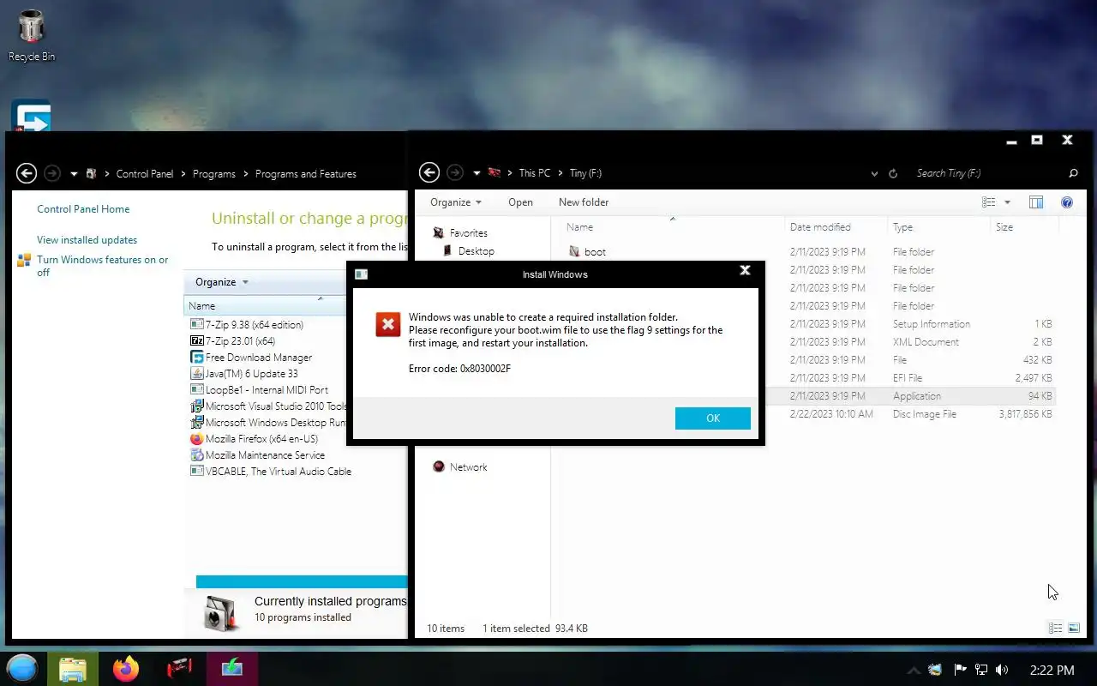The image size is (1097, 686).
Task: Select Network in navigation pane
Action: click(468, 467)
